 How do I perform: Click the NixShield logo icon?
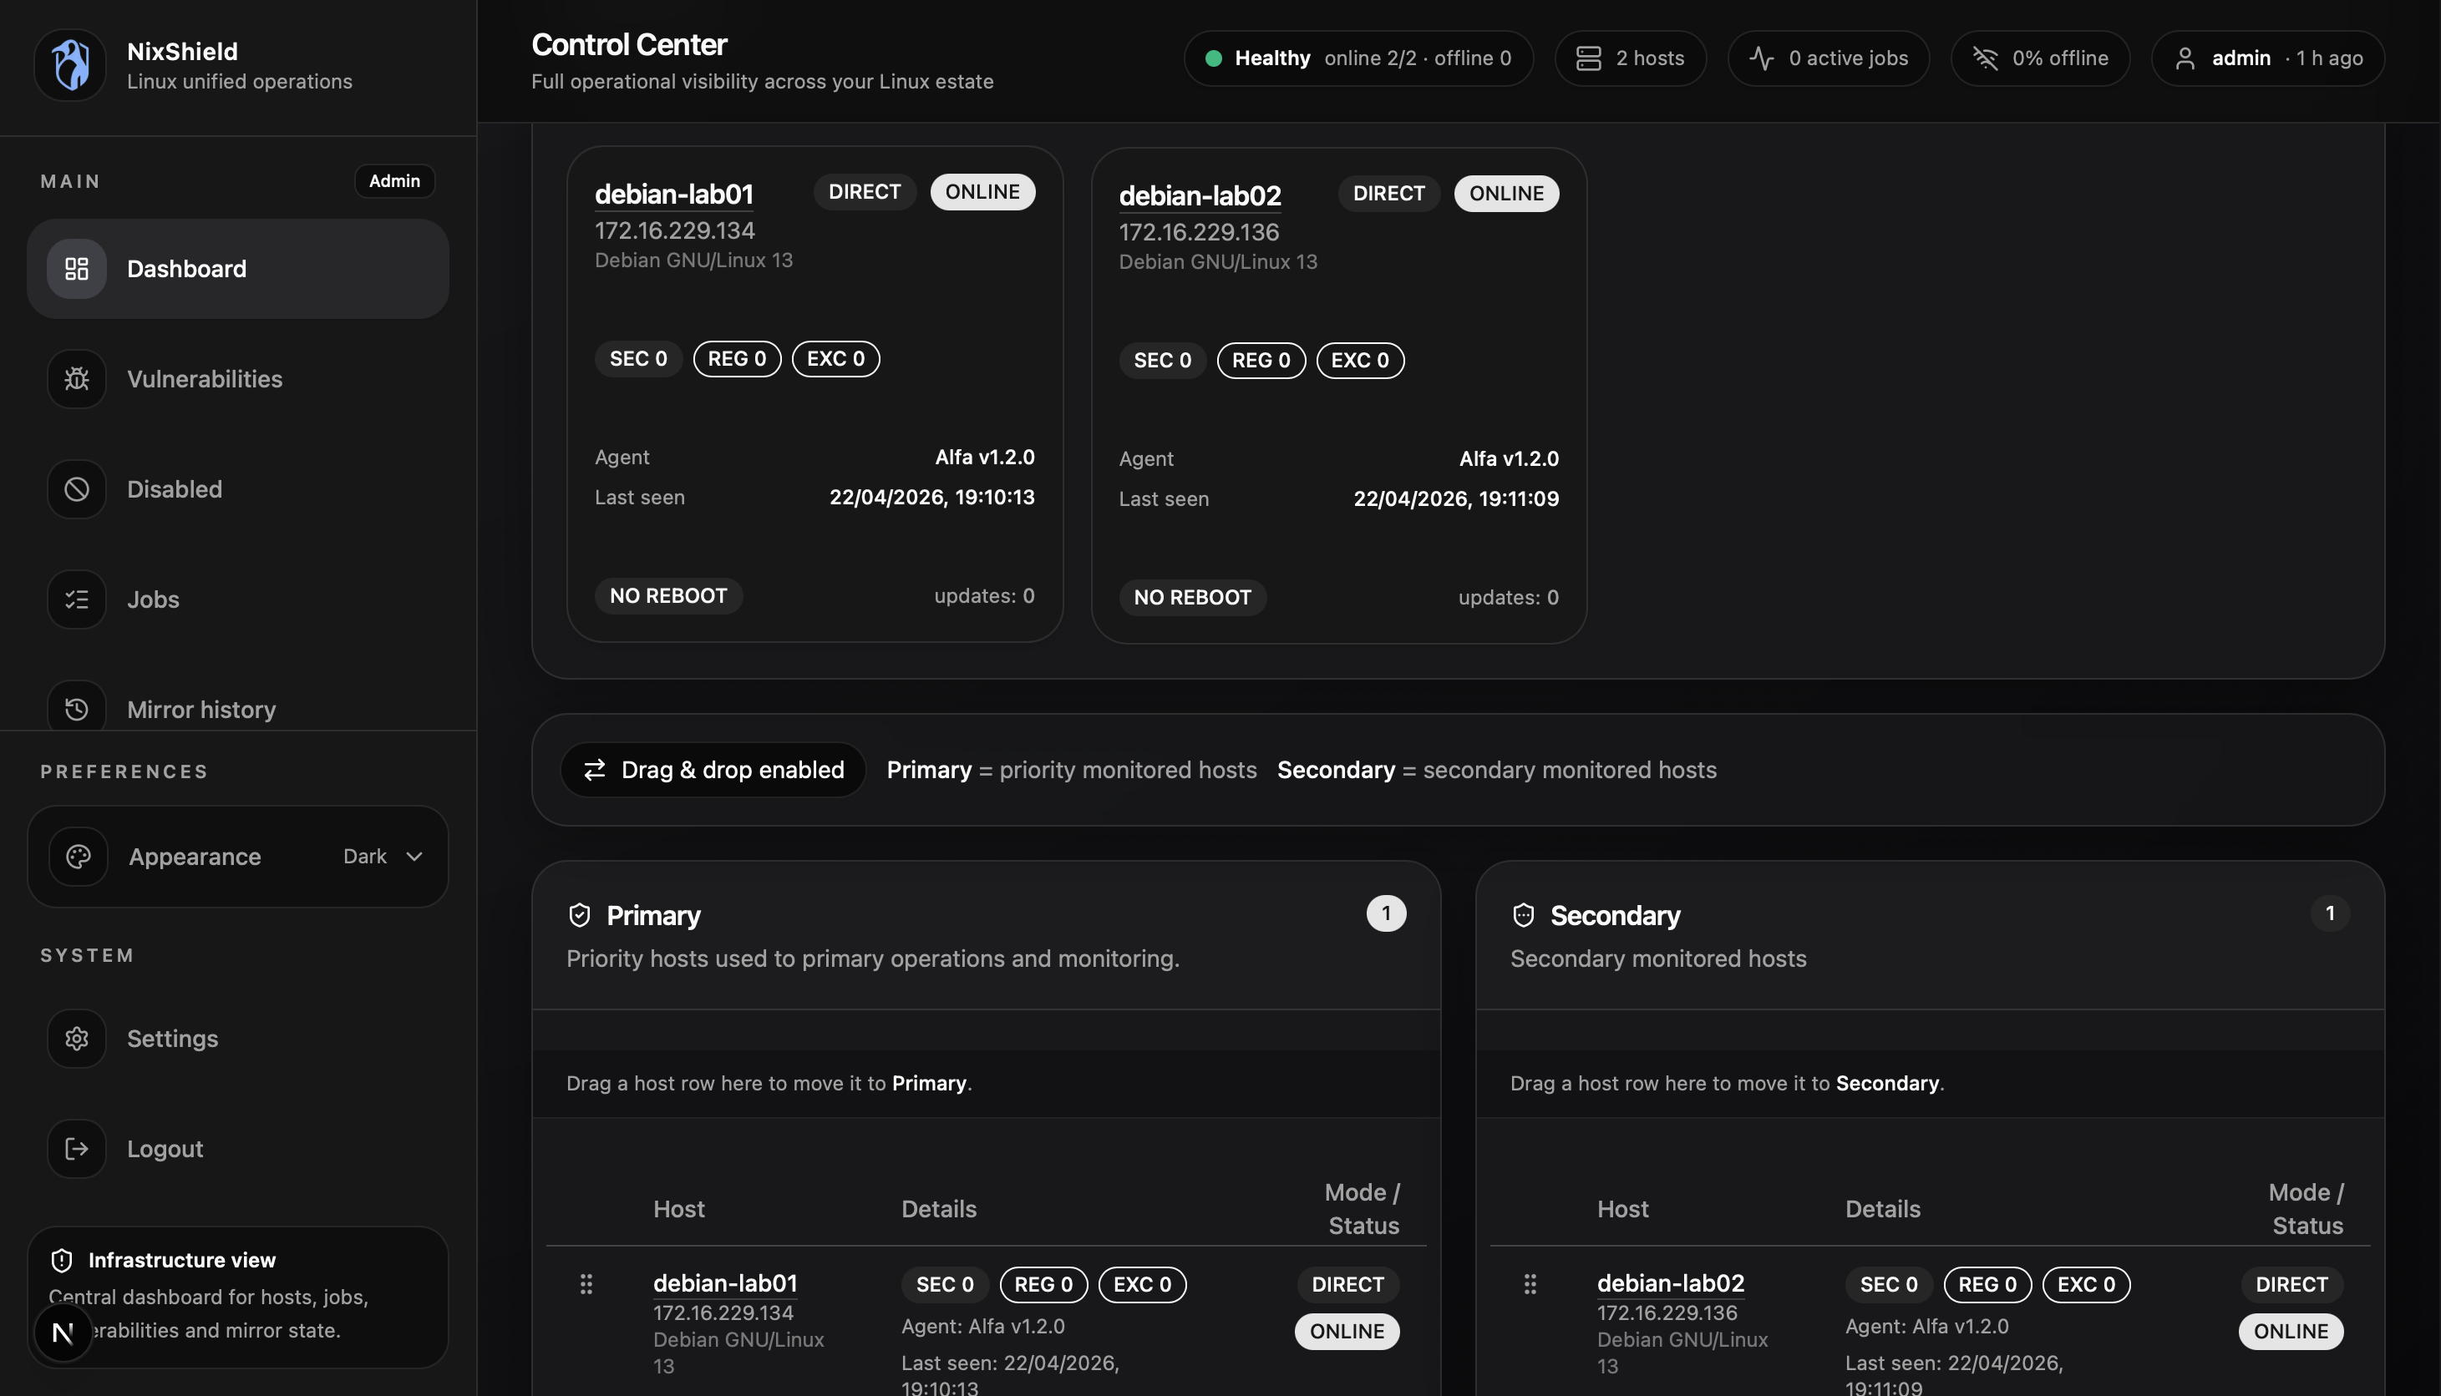(70, 64)
